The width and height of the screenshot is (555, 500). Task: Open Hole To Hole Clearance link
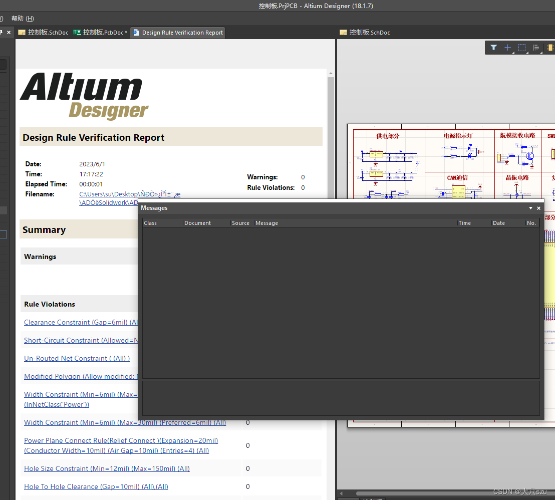pyautogui.click(x=96, y=486)
